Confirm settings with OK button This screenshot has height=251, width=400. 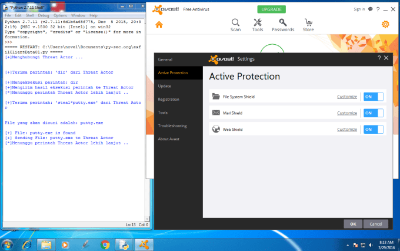353,224
